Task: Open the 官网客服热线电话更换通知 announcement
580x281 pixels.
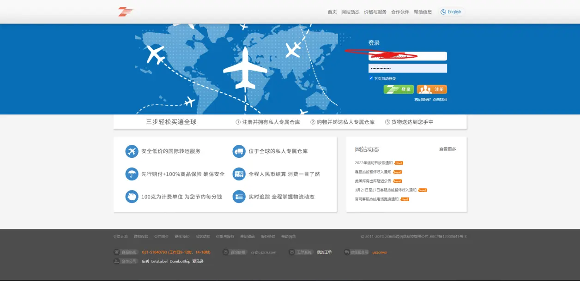Action: [376, 199]
